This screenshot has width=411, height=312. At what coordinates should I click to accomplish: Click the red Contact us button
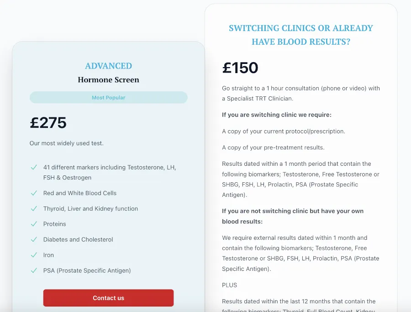[x=108, y=298]
